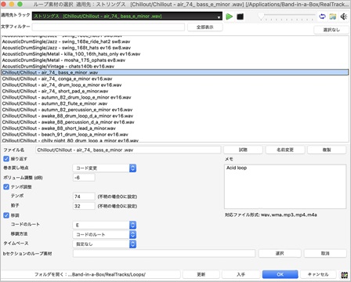
Task: Click the speaker volume icon
Action: point(343,16)
